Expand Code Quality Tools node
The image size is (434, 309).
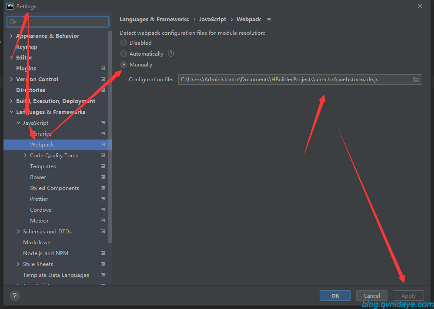pos(26,155)
